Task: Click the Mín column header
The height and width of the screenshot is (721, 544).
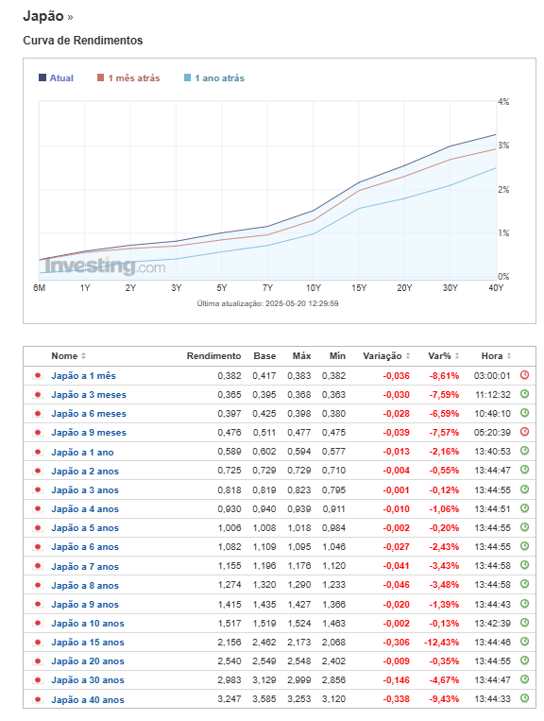Action: (x=337, y=356)
